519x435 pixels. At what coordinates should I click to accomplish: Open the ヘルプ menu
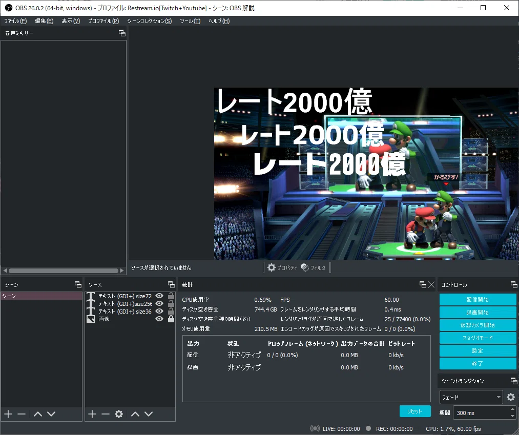219,21
